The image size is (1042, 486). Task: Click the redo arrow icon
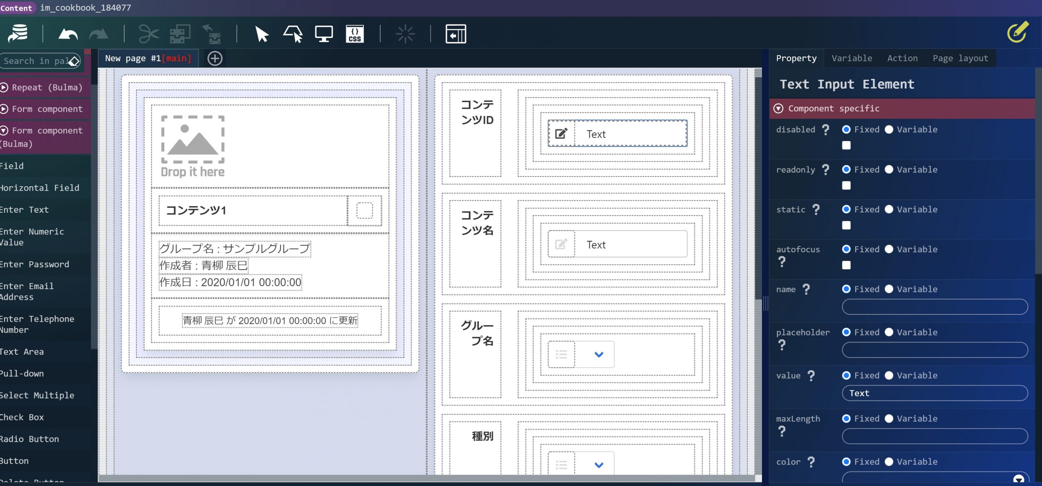pos(99,34)
